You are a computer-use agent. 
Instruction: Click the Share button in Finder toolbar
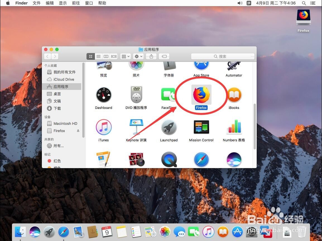click(x=151, y=56)
